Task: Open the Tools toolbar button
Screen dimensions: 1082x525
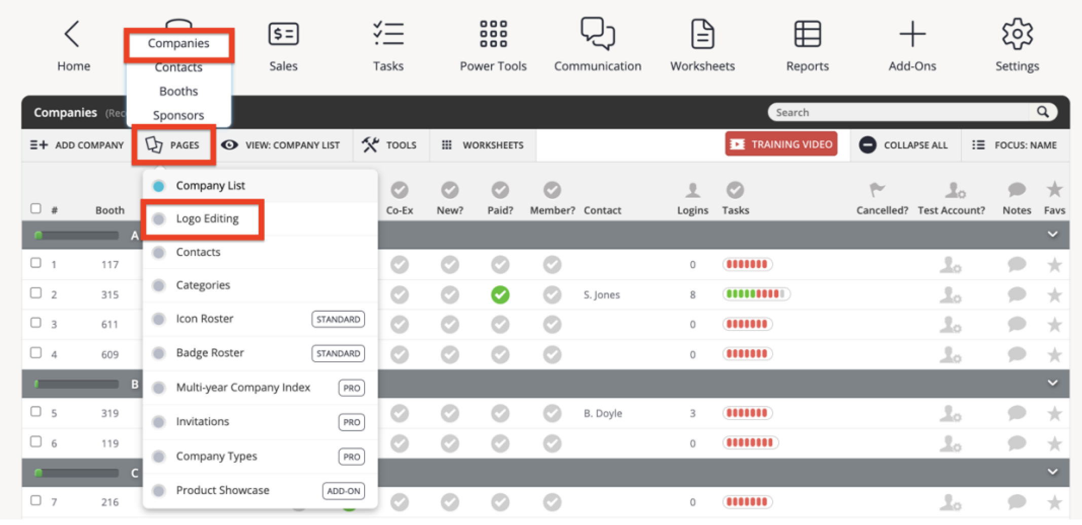Action: (389, 145)
